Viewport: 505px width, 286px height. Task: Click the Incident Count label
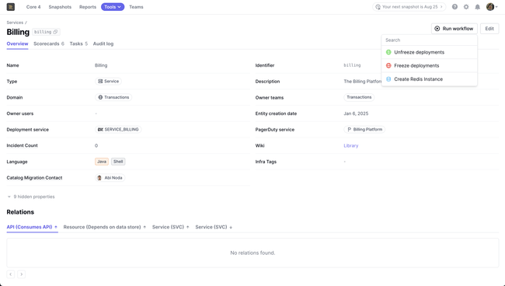click(22, 145)
